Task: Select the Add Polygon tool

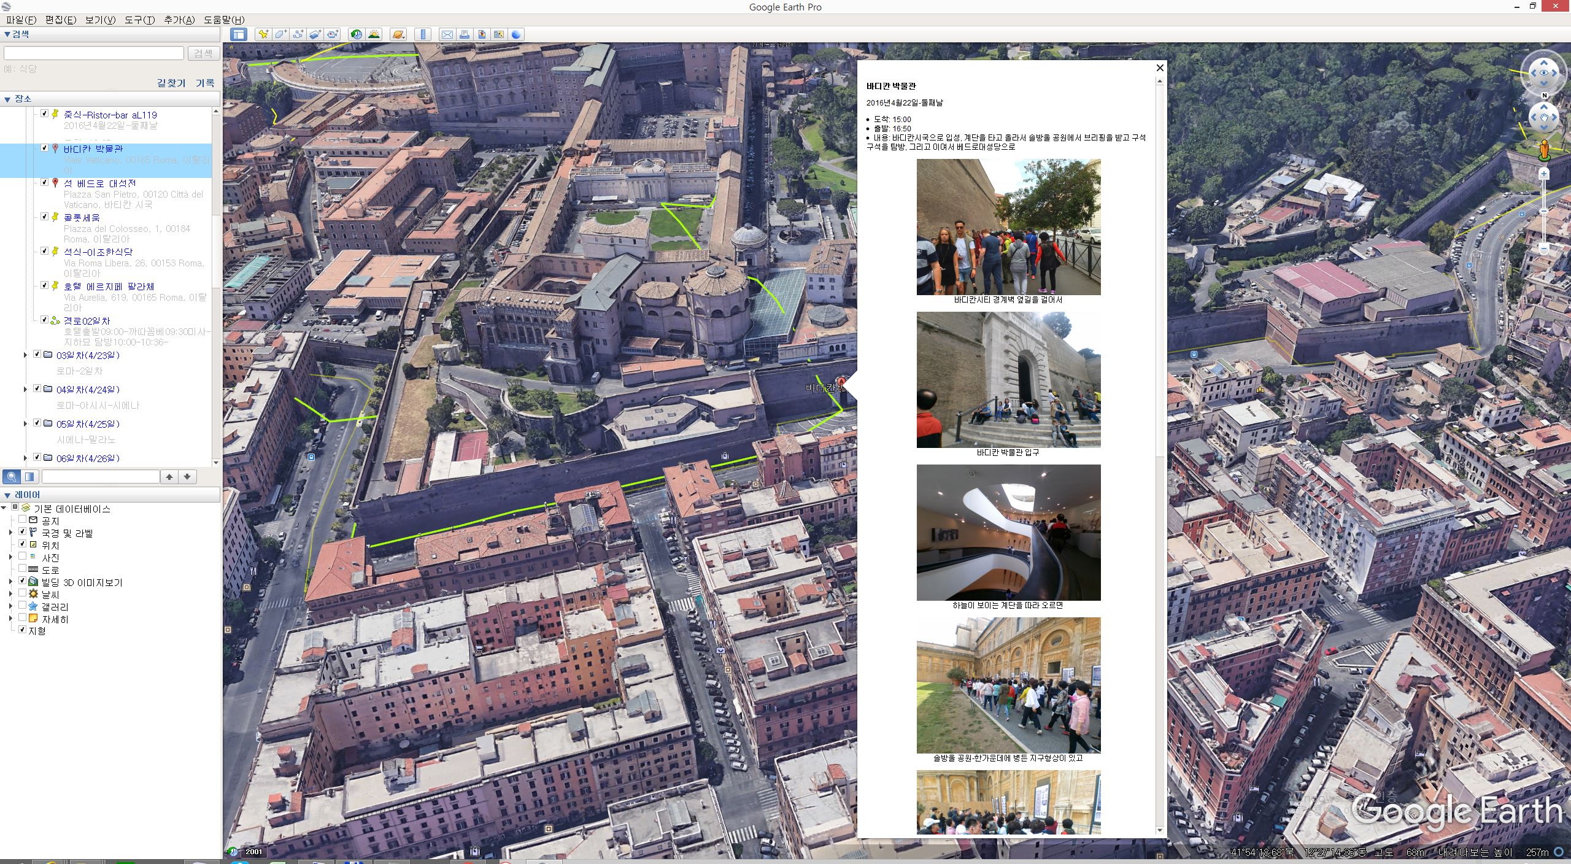Action: pyautogui.click(x=280, y=34)
